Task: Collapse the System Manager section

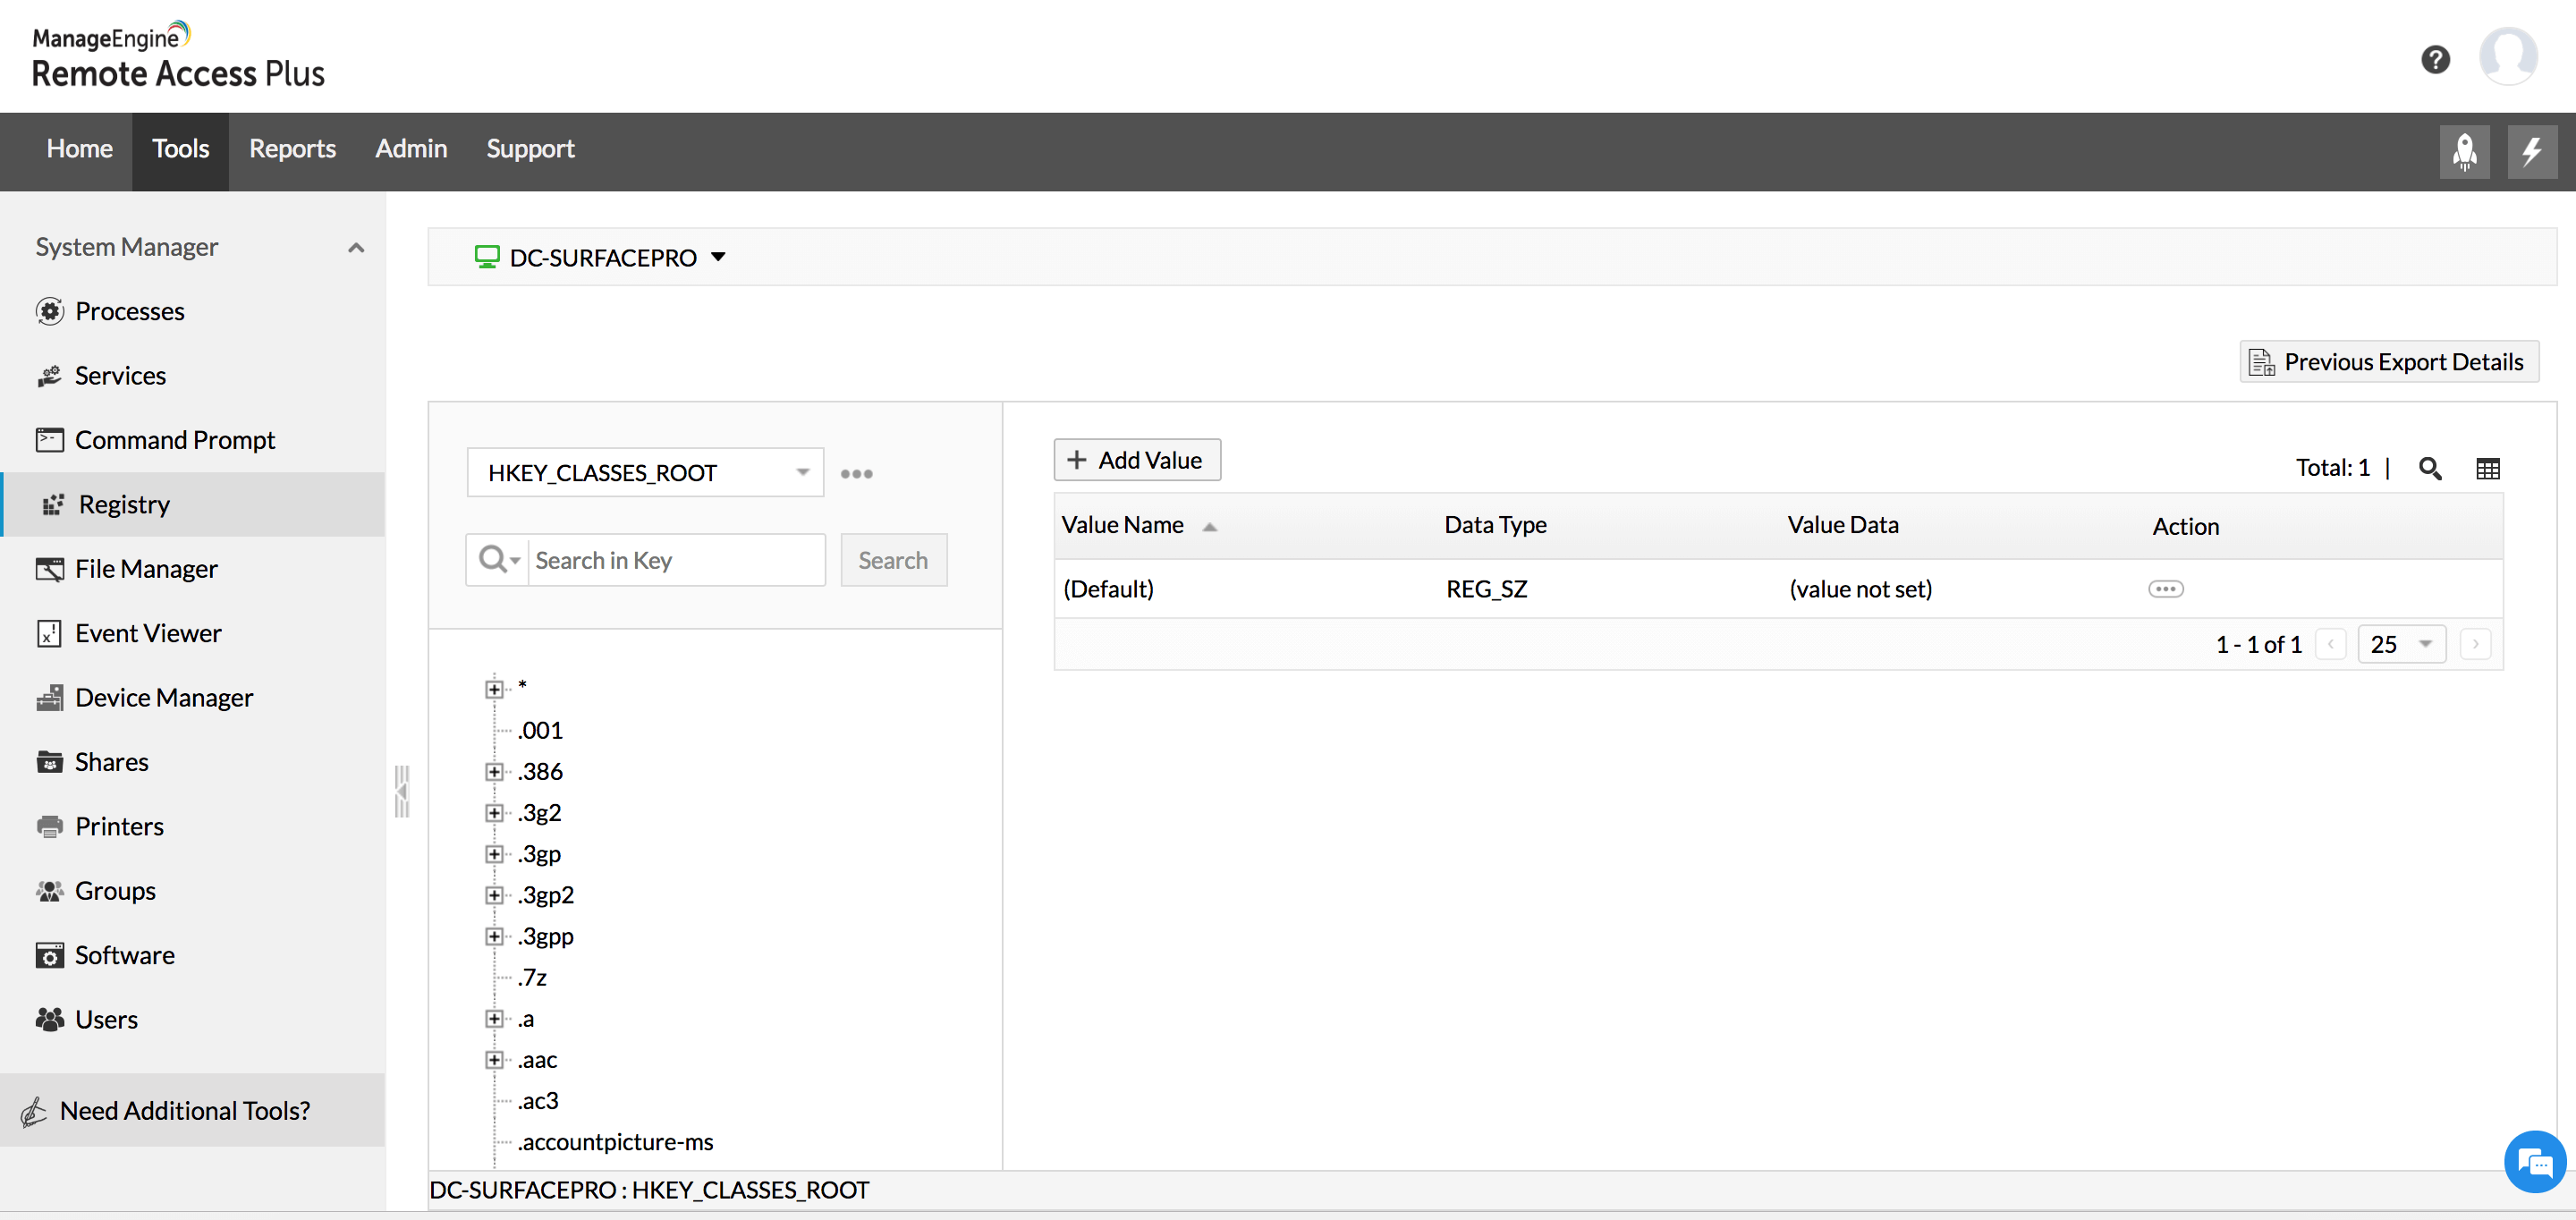Action: [356, 247]
